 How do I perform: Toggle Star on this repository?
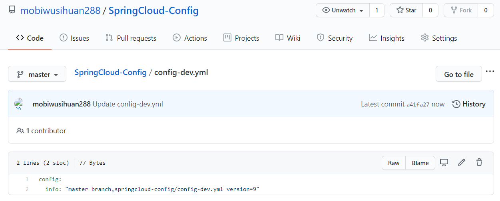point(406,10)
